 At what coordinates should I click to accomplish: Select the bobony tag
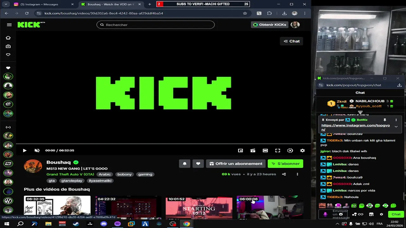(124, 174)
